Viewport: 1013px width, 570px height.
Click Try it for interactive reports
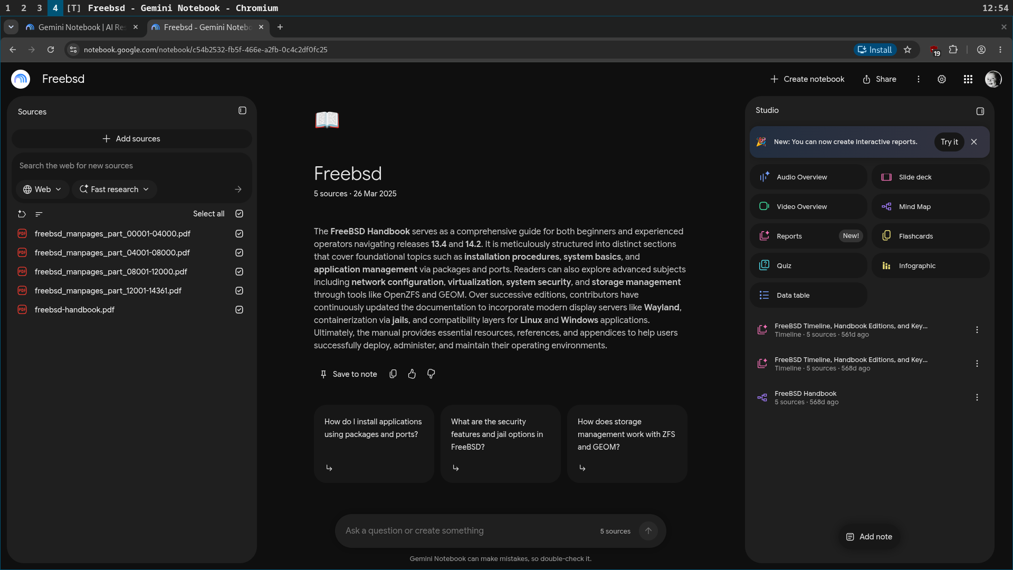coord(949,142)
